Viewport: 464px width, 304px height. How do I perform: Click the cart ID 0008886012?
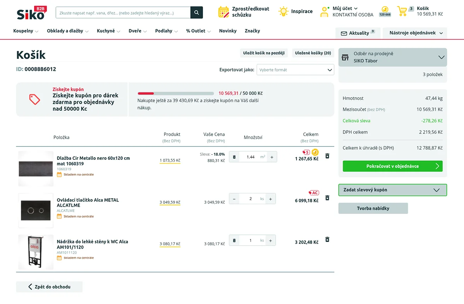click(x=40, y=69)
